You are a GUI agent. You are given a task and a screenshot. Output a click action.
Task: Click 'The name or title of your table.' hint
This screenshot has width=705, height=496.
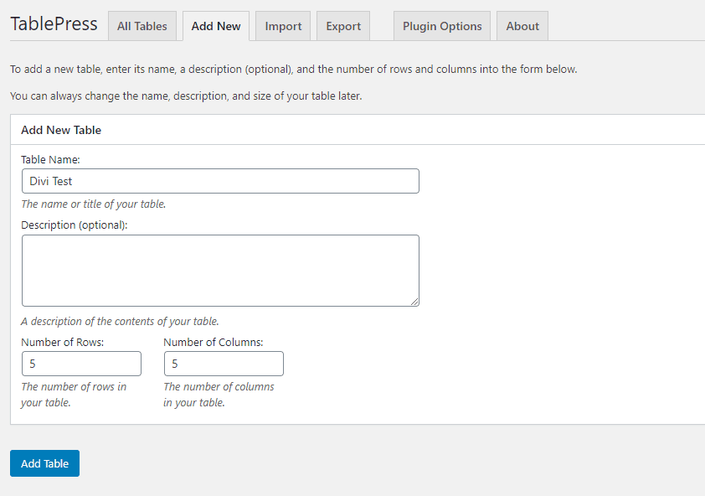point(94,204)
